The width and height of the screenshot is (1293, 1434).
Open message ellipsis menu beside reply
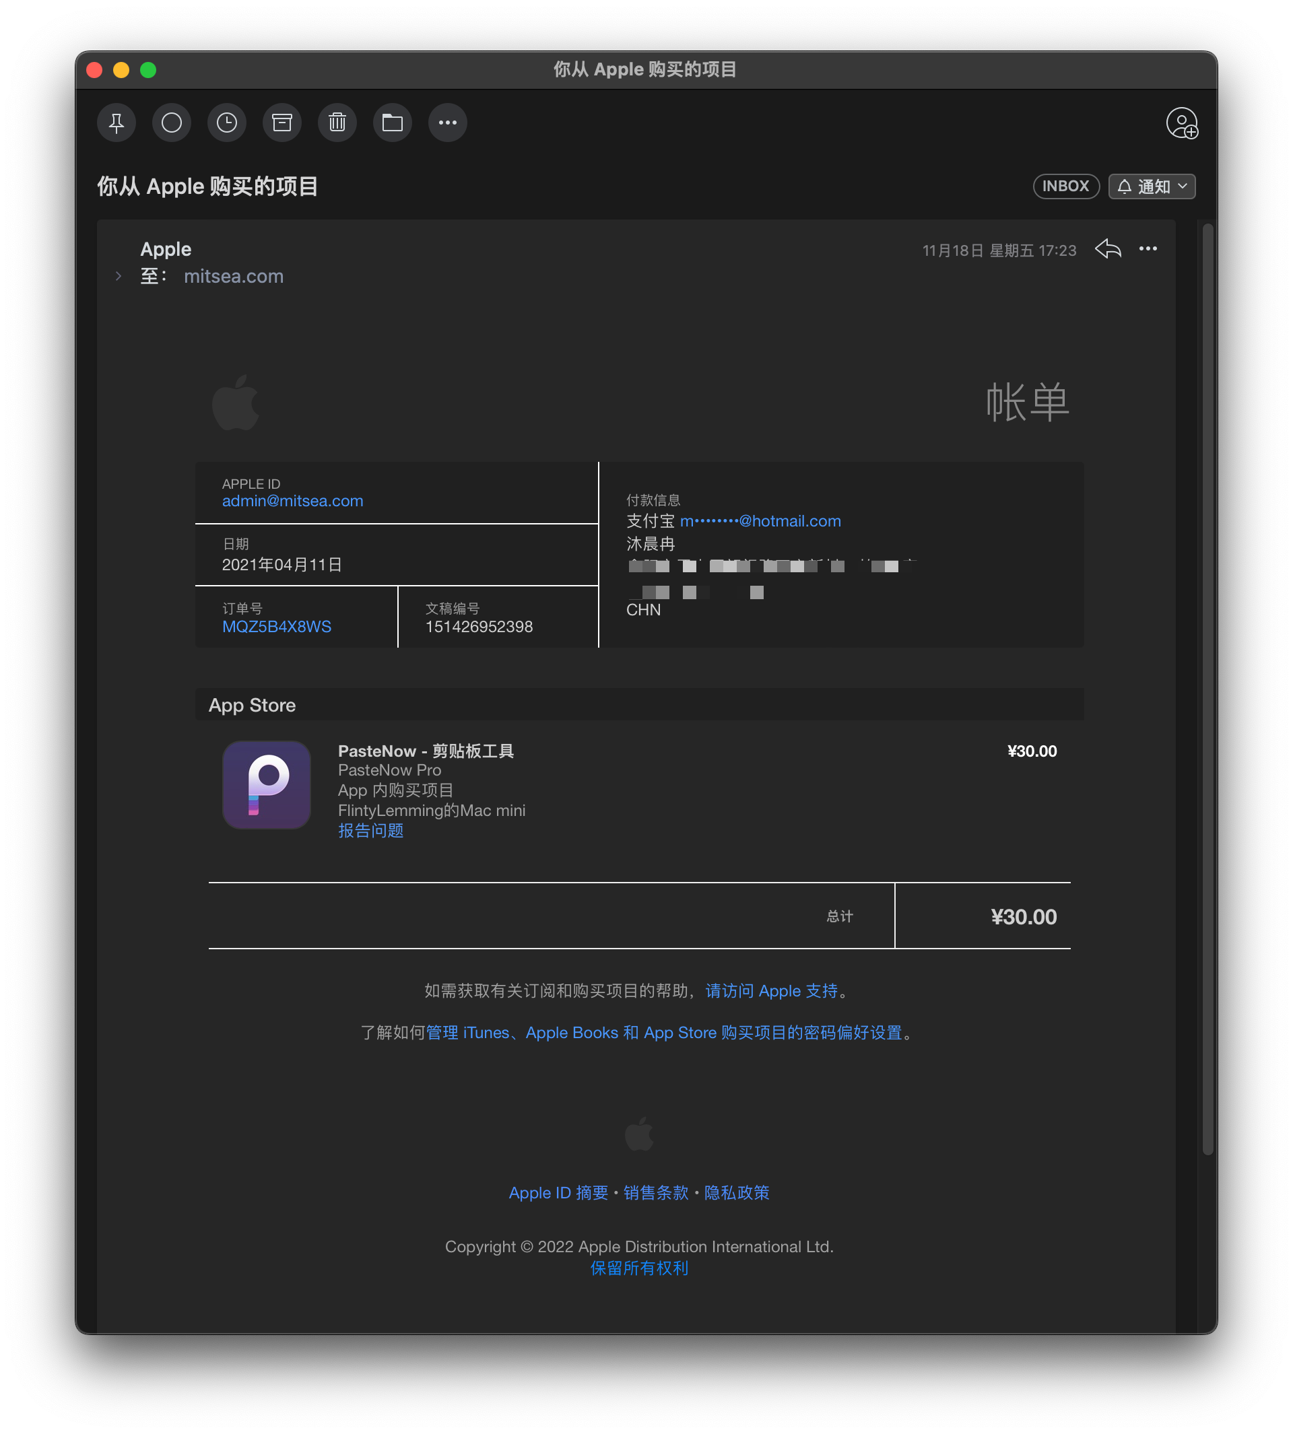1148,248
